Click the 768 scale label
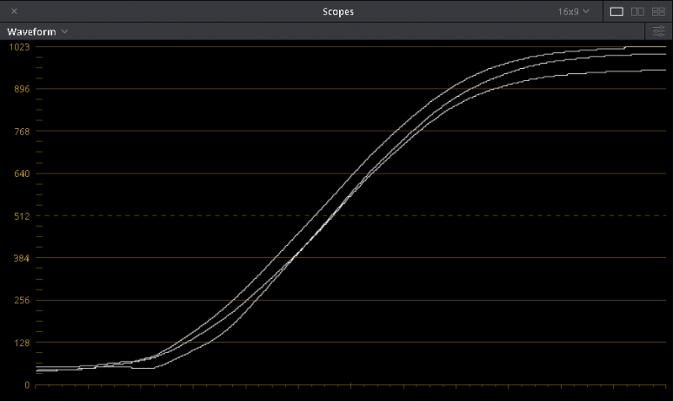The image size is (673, 401). coord(19,131)
